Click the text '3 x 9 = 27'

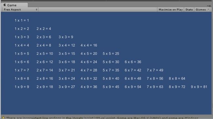[67, 87]
